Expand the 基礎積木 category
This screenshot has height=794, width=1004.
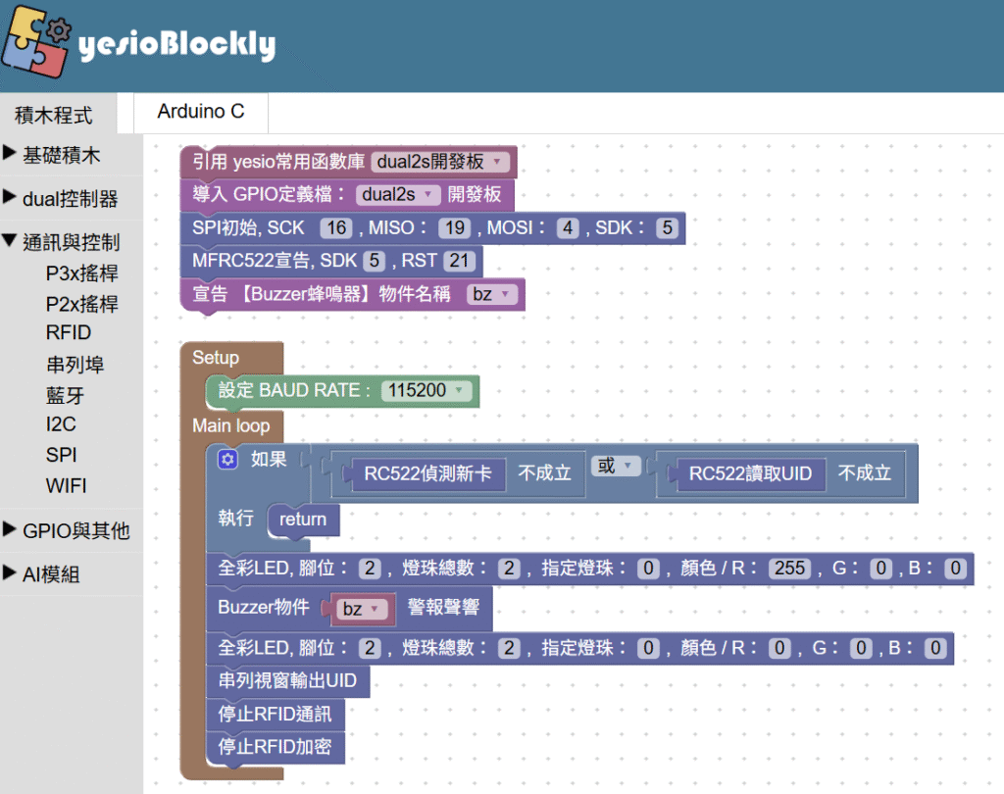(x=61, y=155)
